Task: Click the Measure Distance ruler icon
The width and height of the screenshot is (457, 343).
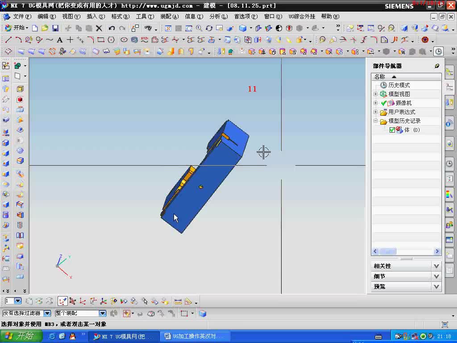Action: (x=178, y=301)
